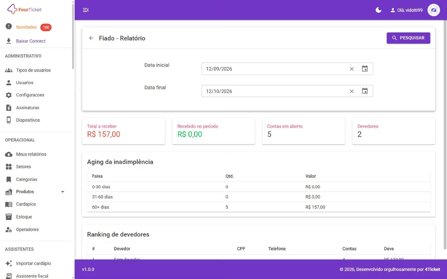Select the Assinaturas sidebar icon

pos(9,108)
